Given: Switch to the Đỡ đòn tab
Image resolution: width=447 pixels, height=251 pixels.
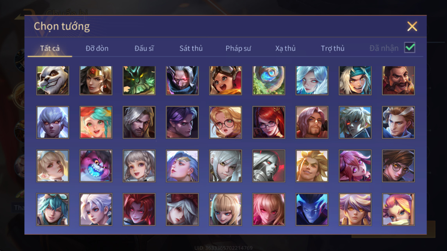Looking at the screenshot, I should [97, 48].
